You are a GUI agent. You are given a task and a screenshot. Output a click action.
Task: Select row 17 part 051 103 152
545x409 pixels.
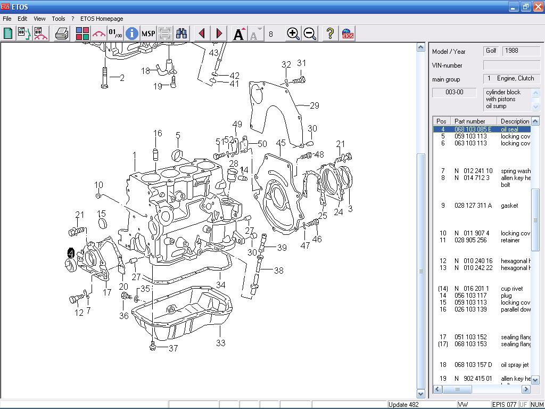pos(482,337)
